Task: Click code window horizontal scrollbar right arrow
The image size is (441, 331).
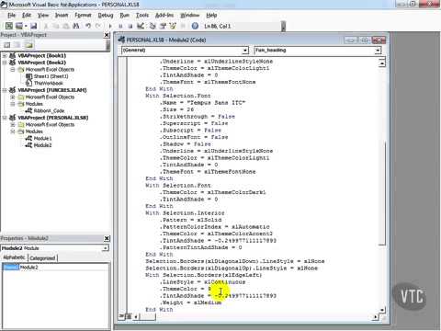Action: click(x=376, y=317)
